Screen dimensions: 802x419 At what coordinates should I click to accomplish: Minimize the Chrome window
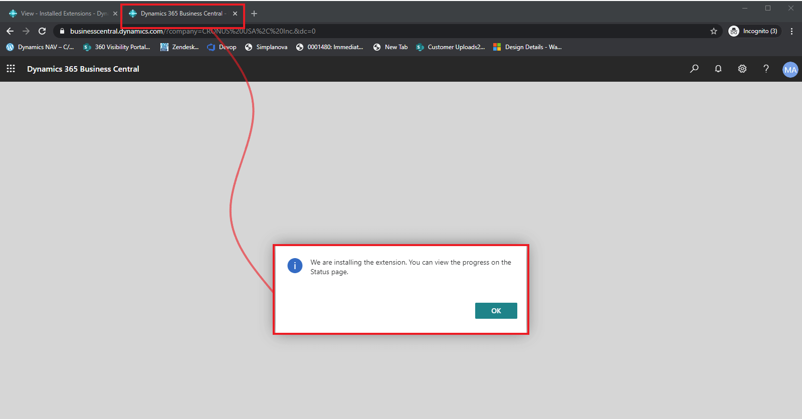pyautogui.click(x=745, y=8)
